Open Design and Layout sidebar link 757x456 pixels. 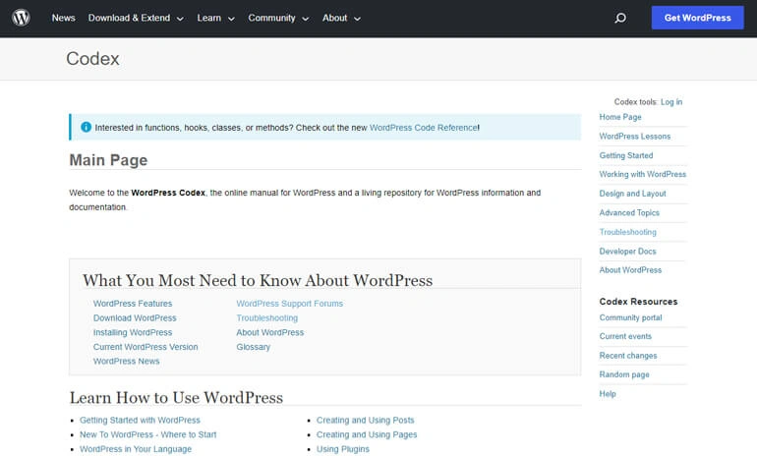click(x=632, y=194)
